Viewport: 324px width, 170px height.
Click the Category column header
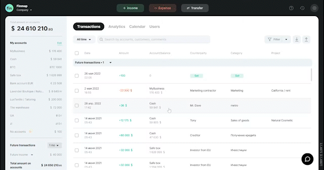coord(236,53)
